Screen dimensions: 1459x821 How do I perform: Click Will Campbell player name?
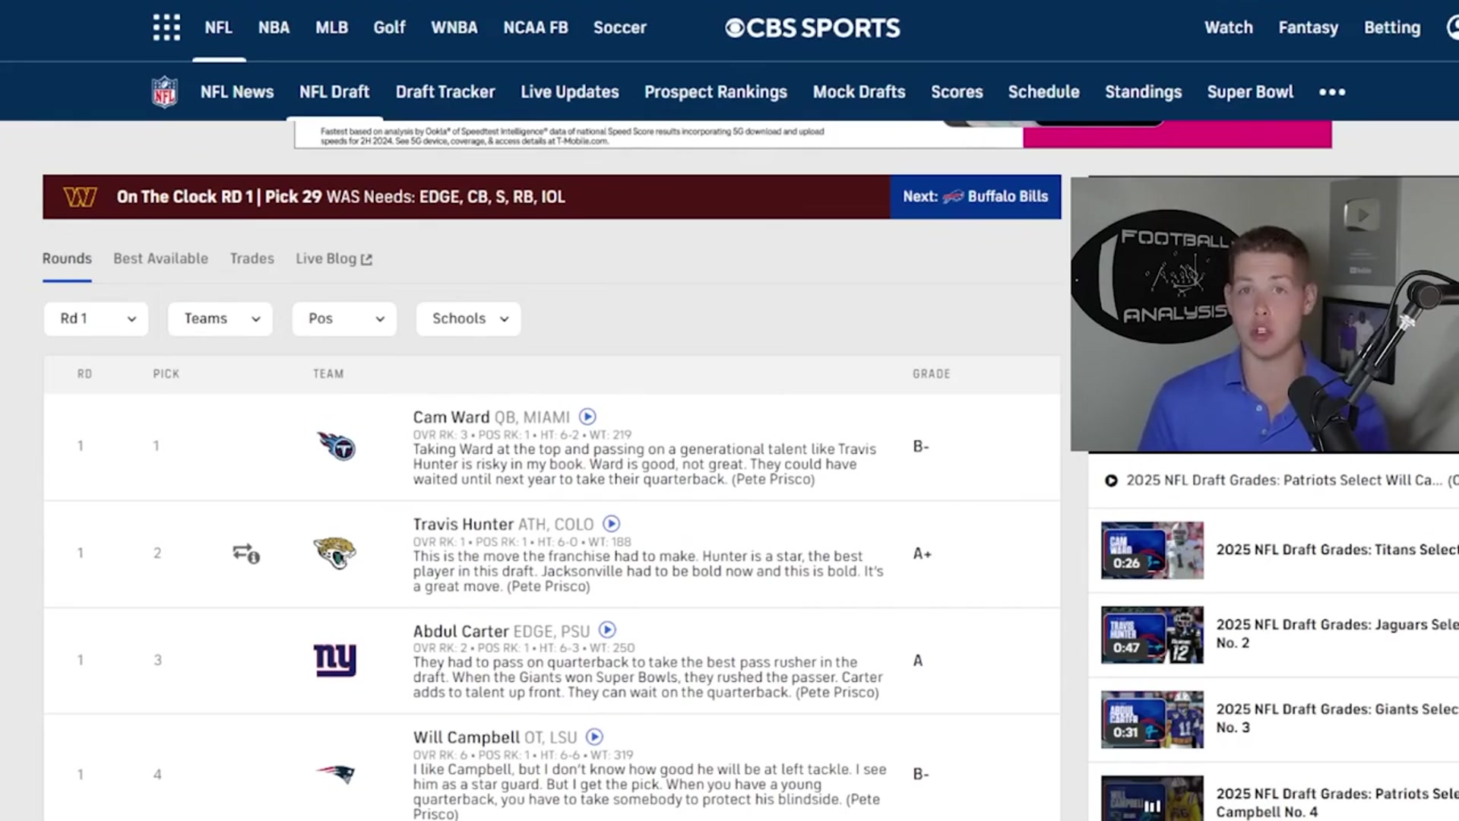coord(467,737)
